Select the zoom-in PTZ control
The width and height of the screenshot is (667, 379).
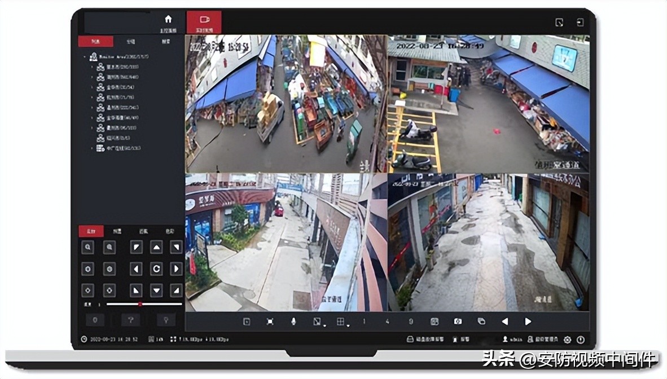pos(87,247)
